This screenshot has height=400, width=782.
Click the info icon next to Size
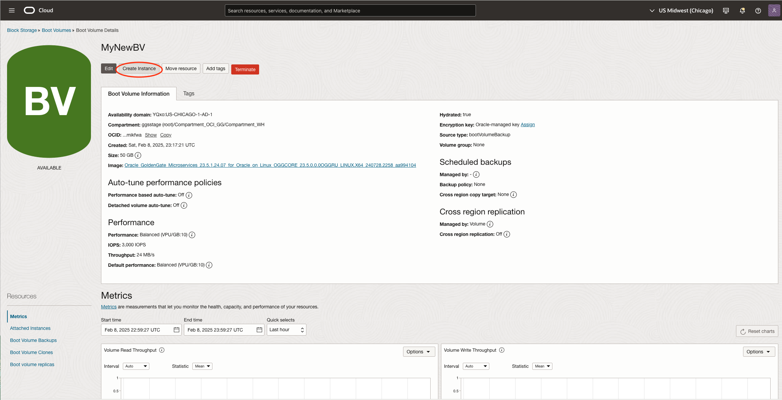138,155
